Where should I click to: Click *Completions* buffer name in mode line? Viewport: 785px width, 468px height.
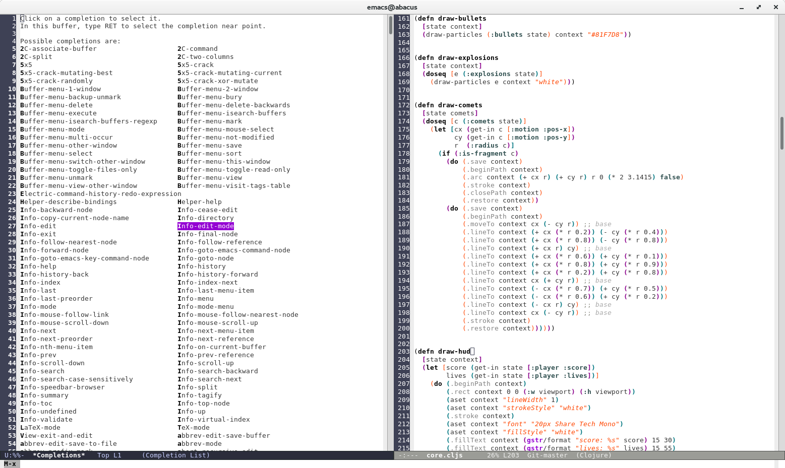[x=58, y=455]
